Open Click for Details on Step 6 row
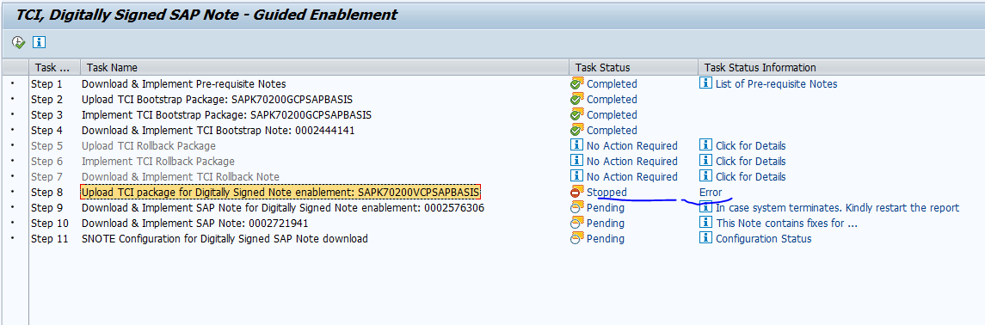This screenshot has height=325, width=985. (x=751, y=162)
